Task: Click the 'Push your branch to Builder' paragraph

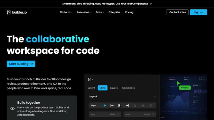Action: click(39, 84)
